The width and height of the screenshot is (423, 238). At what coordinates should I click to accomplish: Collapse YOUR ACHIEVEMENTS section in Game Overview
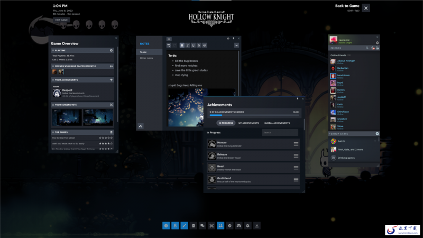click(53, 80)
